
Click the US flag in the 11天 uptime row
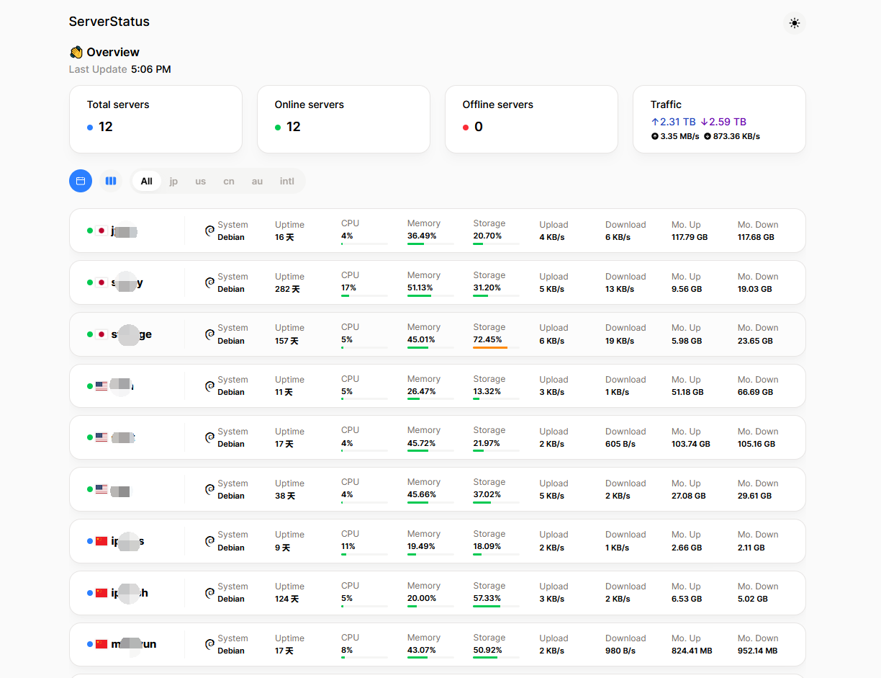(x=101, y=386)
